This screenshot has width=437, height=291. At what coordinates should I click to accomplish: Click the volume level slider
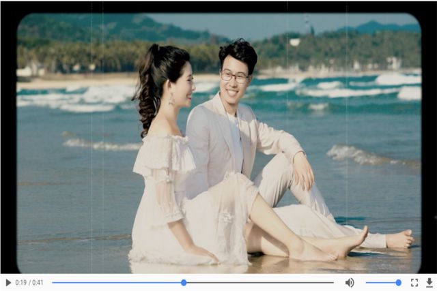tap(384, 283)
